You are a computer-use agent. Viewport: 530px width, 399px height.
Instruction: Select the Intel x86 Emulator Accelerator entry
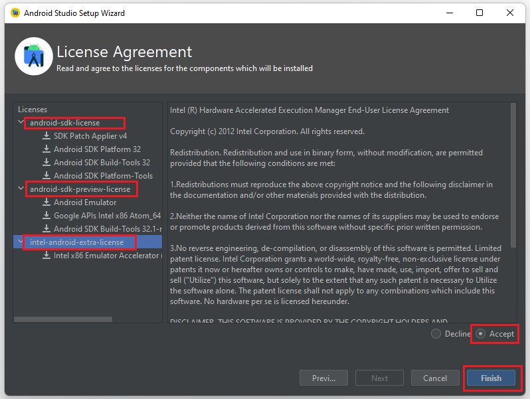(x=108, y=256)
